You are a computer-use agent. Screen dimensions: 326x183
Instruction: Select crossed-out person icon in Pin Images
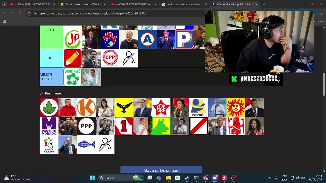[105, 145]
